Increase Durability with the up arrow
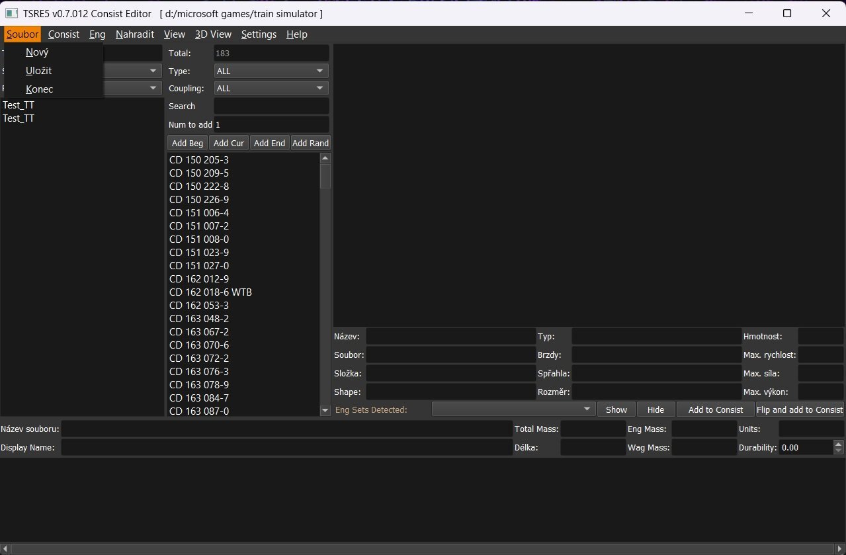 coord(839,444)
